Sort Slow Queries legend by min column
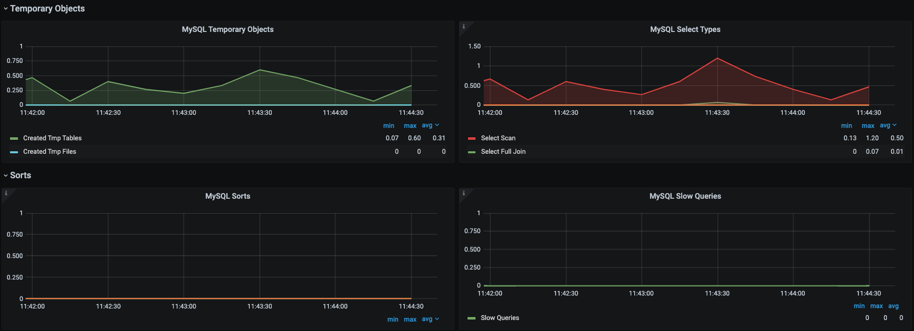This screenshot has width=914, height=331. (x=859, y=306)
